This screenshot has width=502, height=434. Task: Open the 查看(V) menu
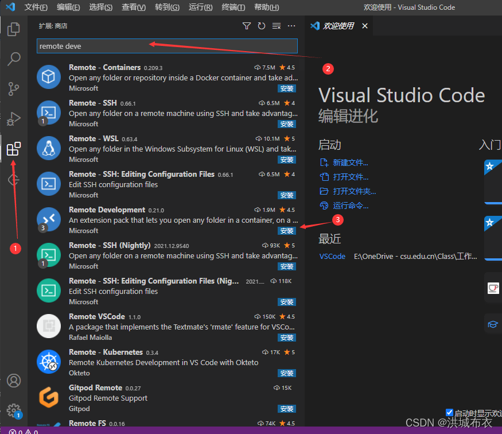134,7
